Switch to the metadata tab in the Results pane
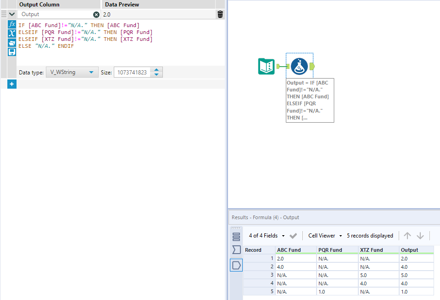 236,249
